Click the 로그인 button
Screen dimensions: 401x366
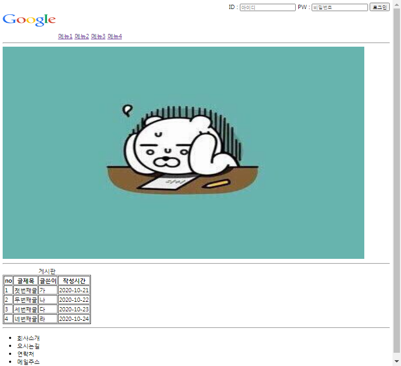[x=380, y=7]
